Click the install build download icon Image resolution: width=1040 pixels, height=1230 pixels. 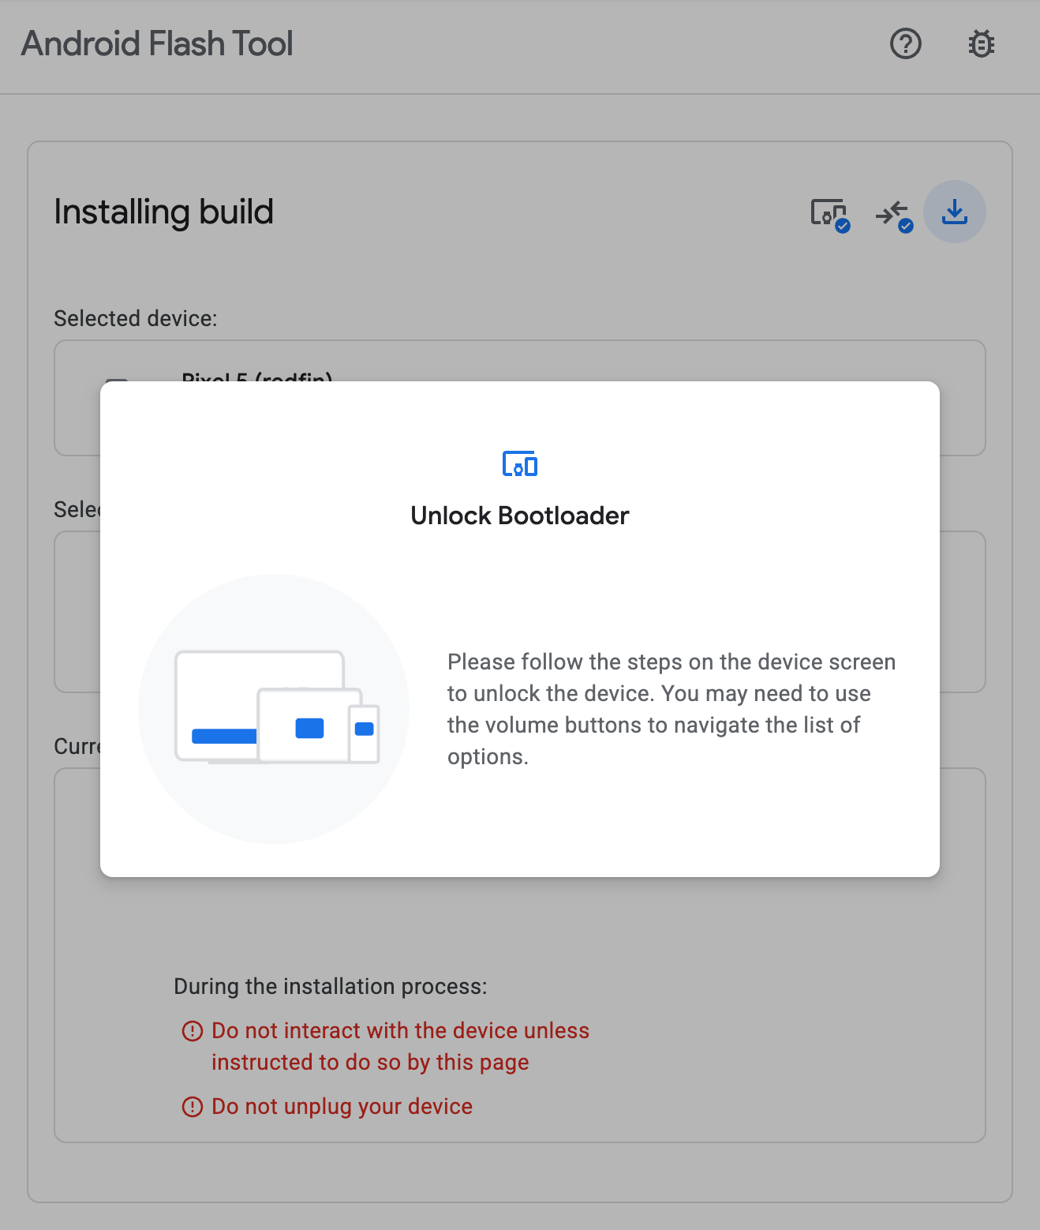coord(955,212)
